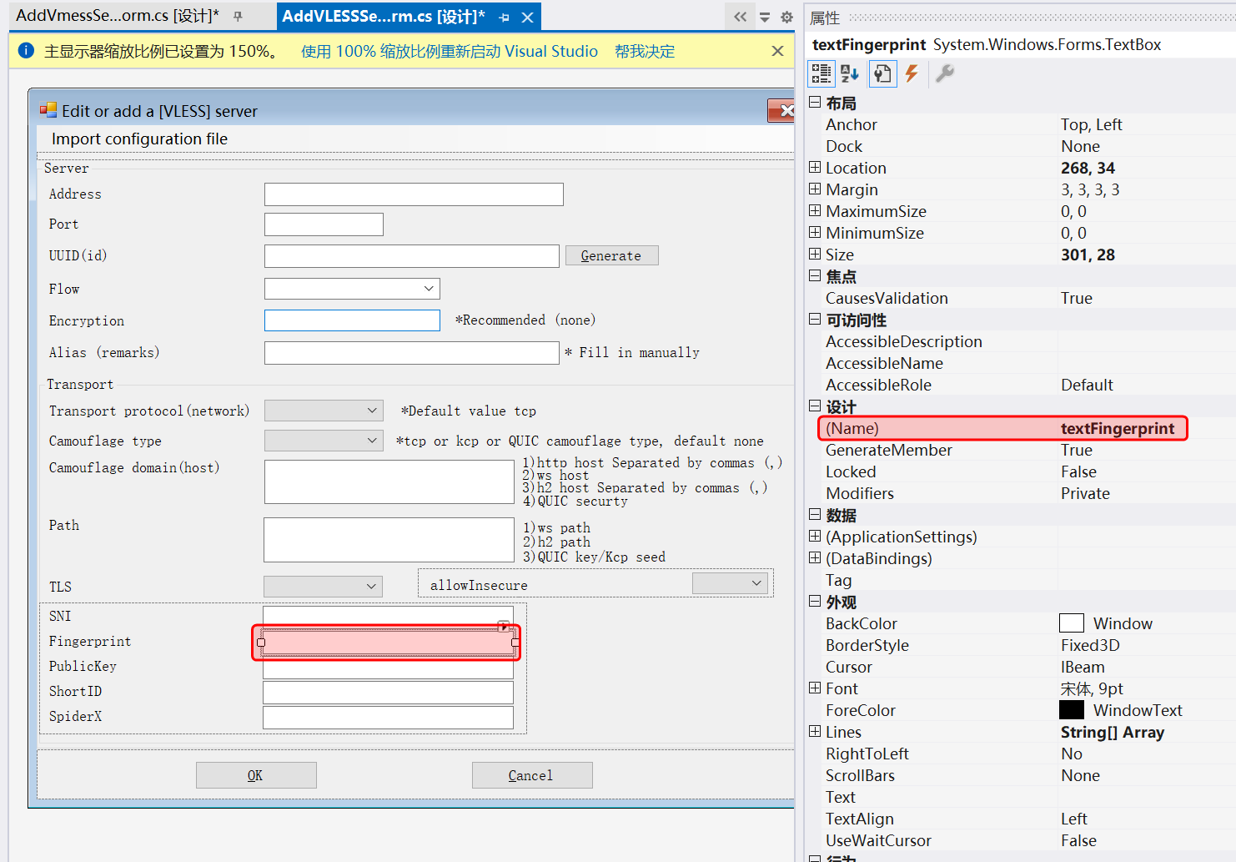Pin the AddVmessServerForm tab

[x=238, y=17]
